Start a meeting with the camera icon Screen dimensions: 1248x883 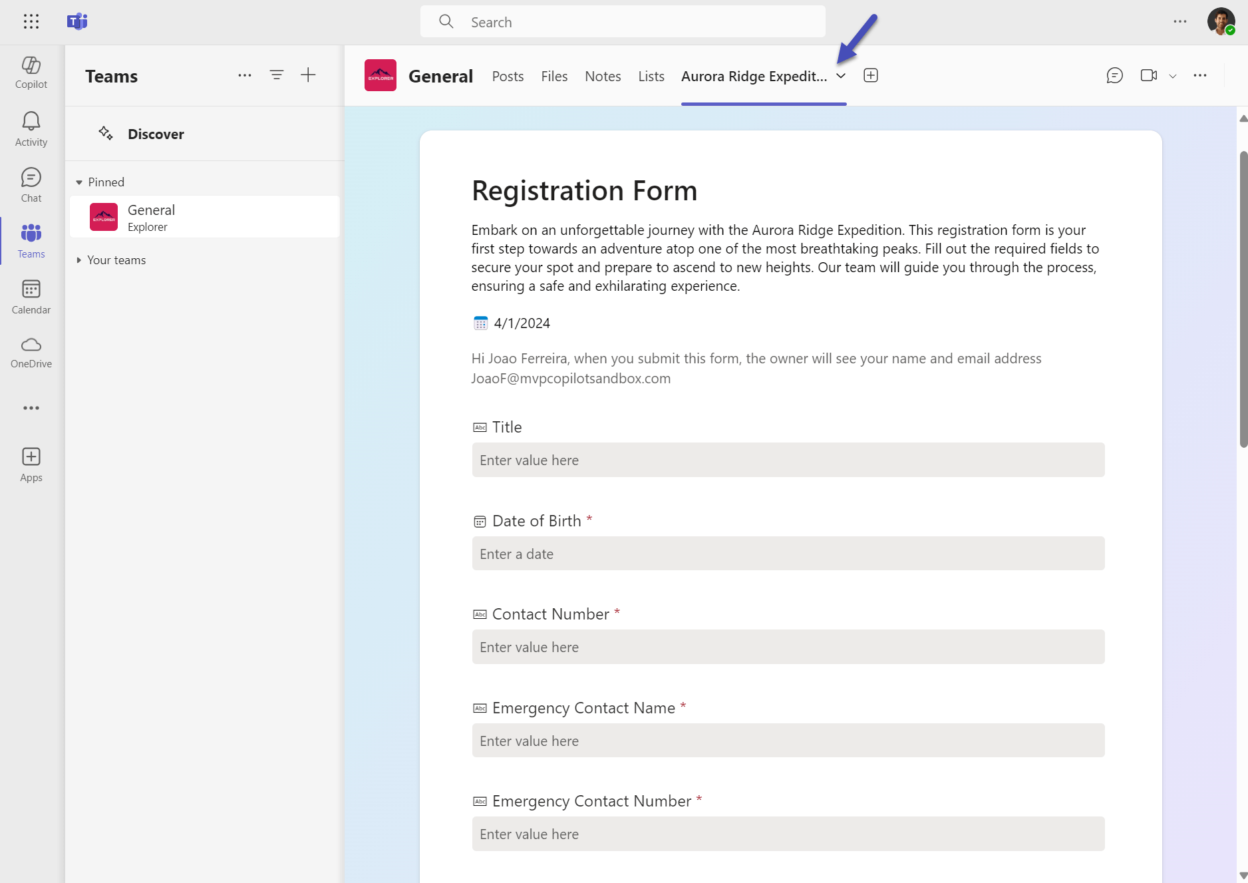(x=1148, y=75)
